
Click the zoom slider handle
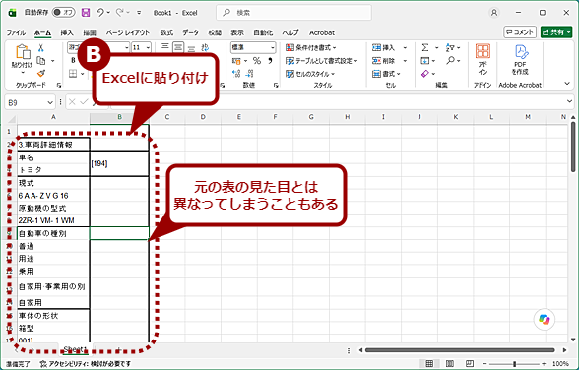(x=514, y=364)
